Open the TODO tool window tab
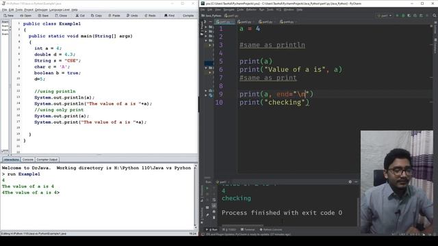Image resolution: width=438 pixels, height=246 pixels. click(x=229, y=230)
